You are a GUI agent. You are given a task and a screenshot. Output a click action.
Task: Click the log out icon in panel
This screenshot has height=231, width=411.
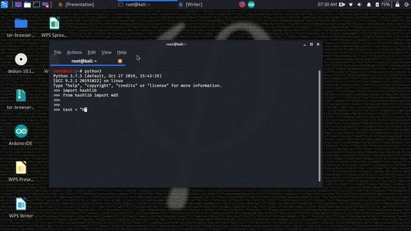tap(407, 4)
